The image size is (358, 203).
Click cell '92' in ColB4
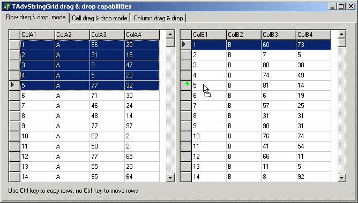tap(314, 177)
